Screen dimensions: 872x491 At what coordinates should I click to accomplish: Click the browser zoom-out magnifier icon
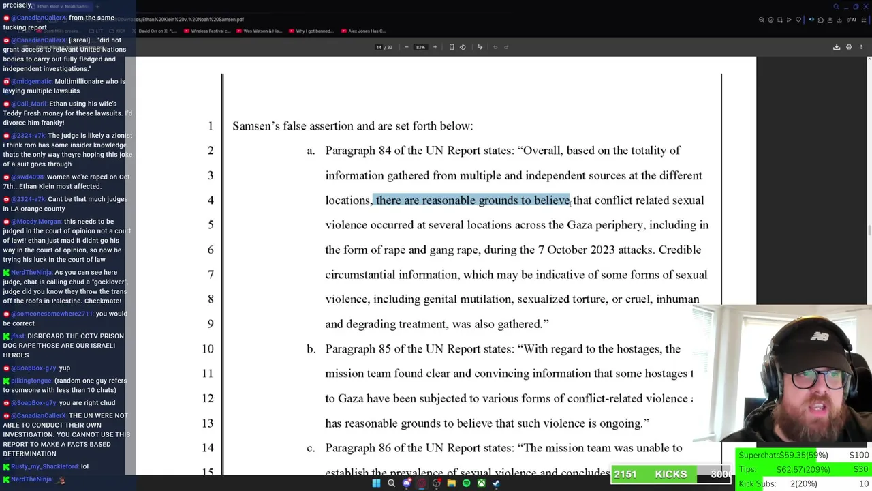click(762, 20)
